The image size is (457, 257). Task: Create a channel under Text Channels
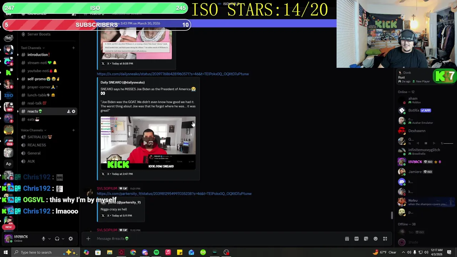point(74,48)
